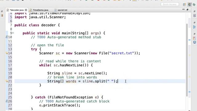Click the "// break line into words" comment
197x111 pixels.
click(72, 77)
